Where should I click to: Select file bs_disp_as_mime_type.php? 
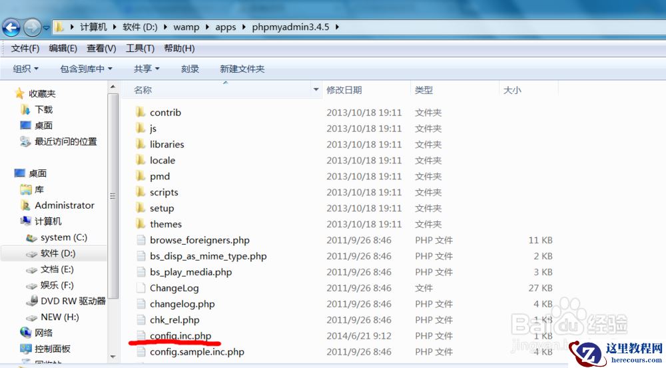coord(208,256)
